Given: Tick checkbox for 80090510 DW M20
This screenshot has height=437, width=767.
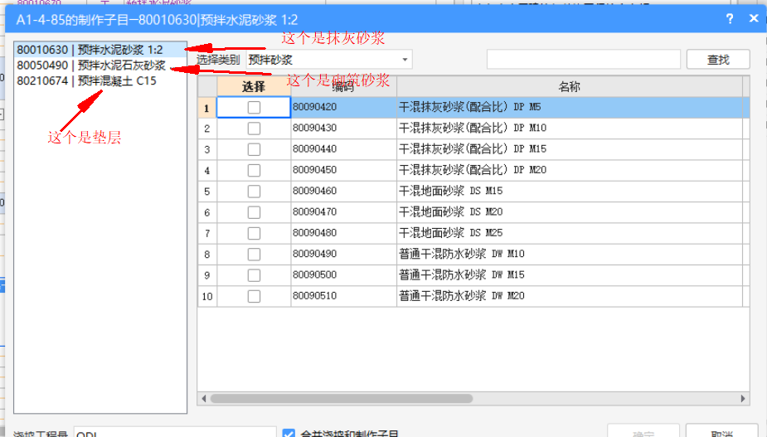Looking at the screenshot, I should pyautogui.click(x=254, y=296).
